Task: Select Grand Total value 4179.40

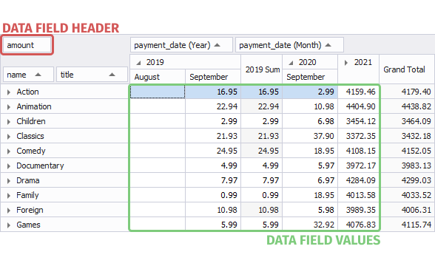Action: 407,92
